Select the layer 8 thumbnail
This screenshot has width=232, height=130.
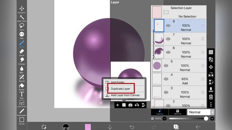point(159,26)
